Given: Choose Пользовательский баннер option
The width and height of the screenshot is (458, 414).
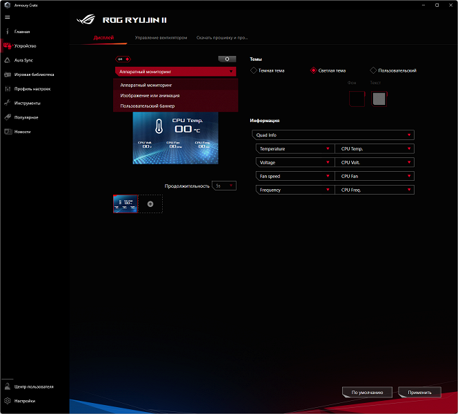Looking at the screenshot, I should (x=176, y=106).
